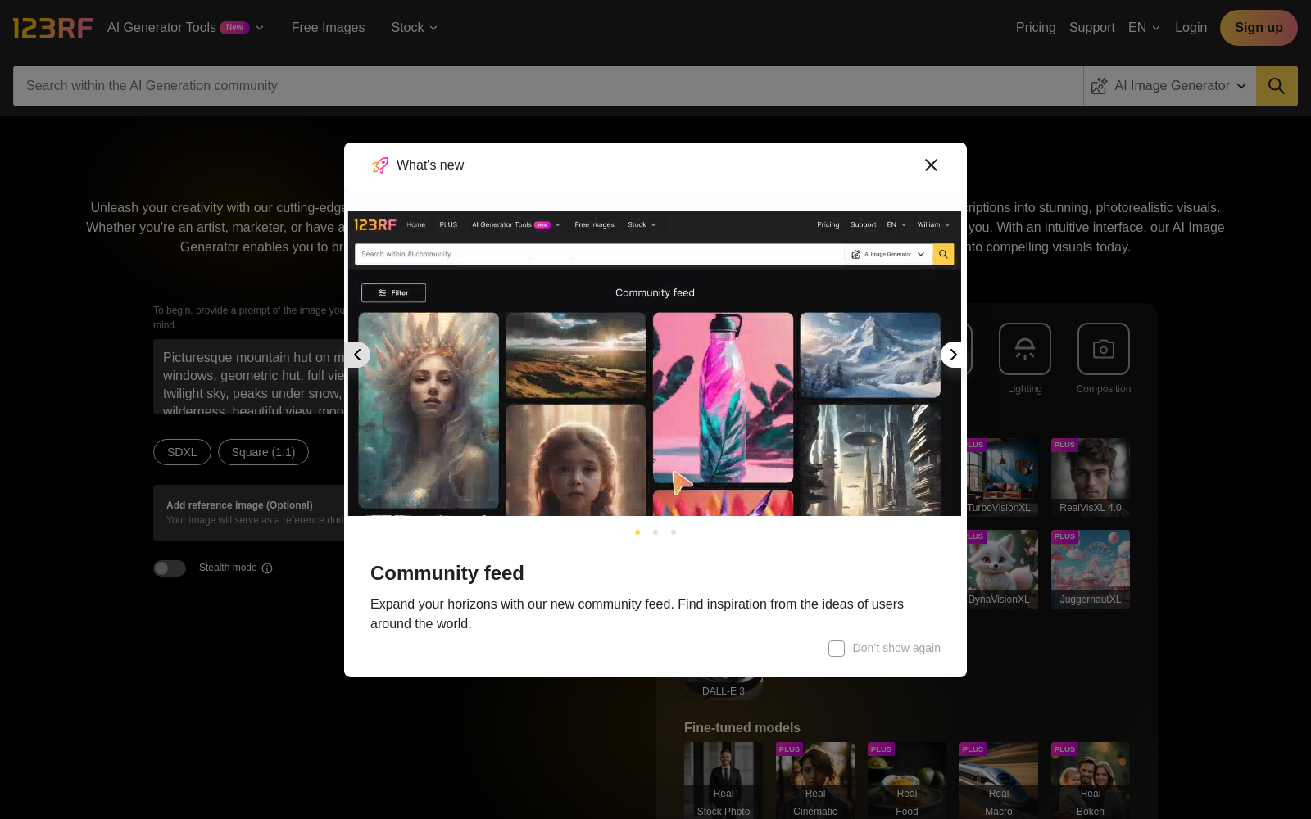Toggle Stealth mode switch

point(170,568)
